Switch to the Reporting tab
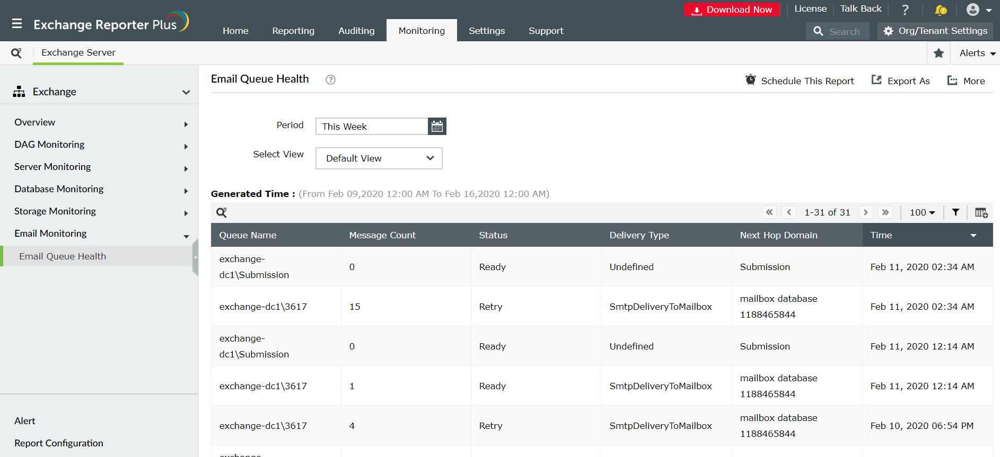 293,31
